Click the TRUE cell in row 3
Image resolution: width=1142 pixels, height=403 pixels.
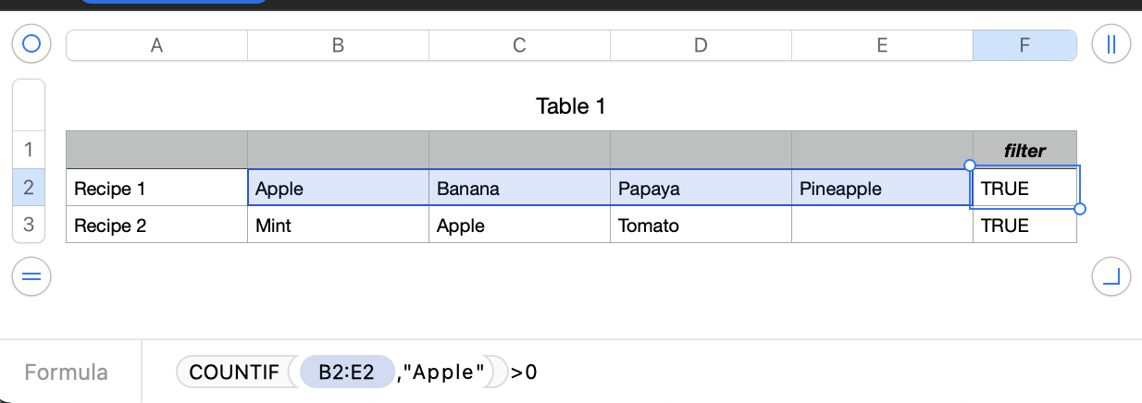point(1024,225)
